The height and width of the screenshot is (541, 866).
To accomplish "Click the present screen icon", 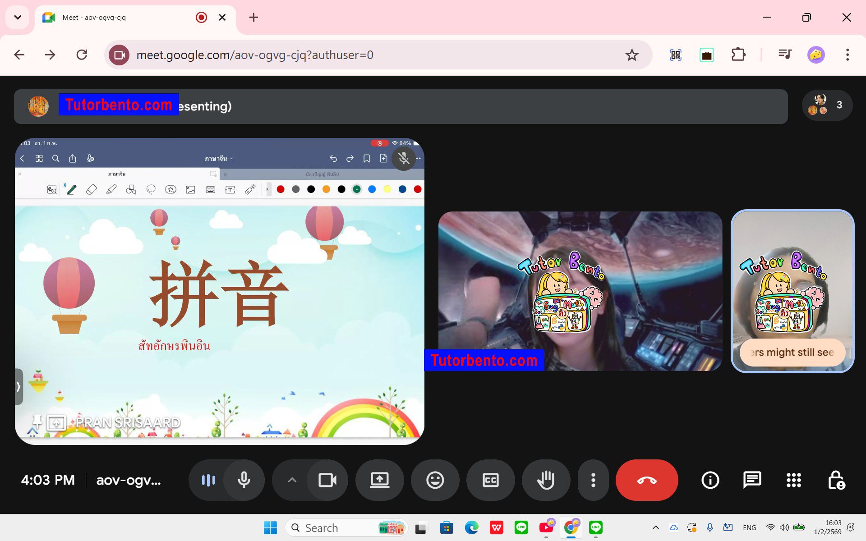I will 379,480.
